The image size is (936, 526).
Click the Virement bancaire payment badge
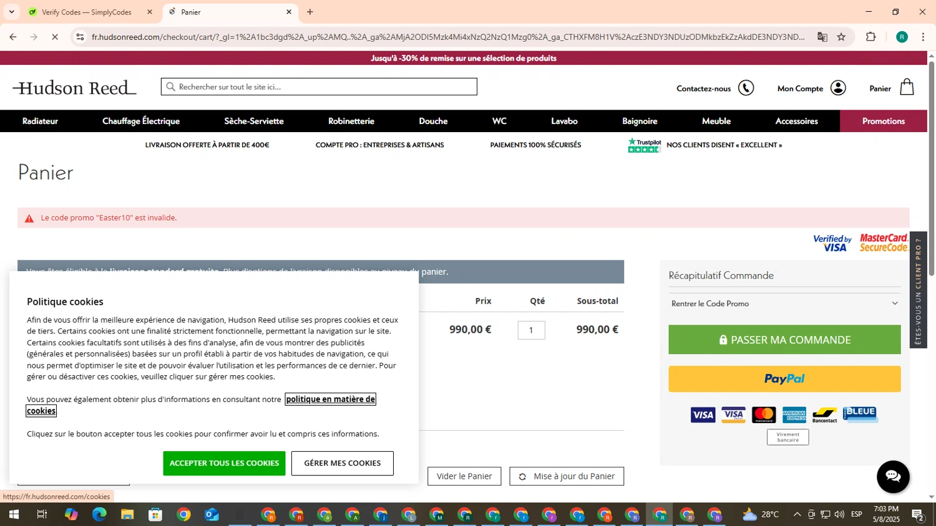point(787,437)
